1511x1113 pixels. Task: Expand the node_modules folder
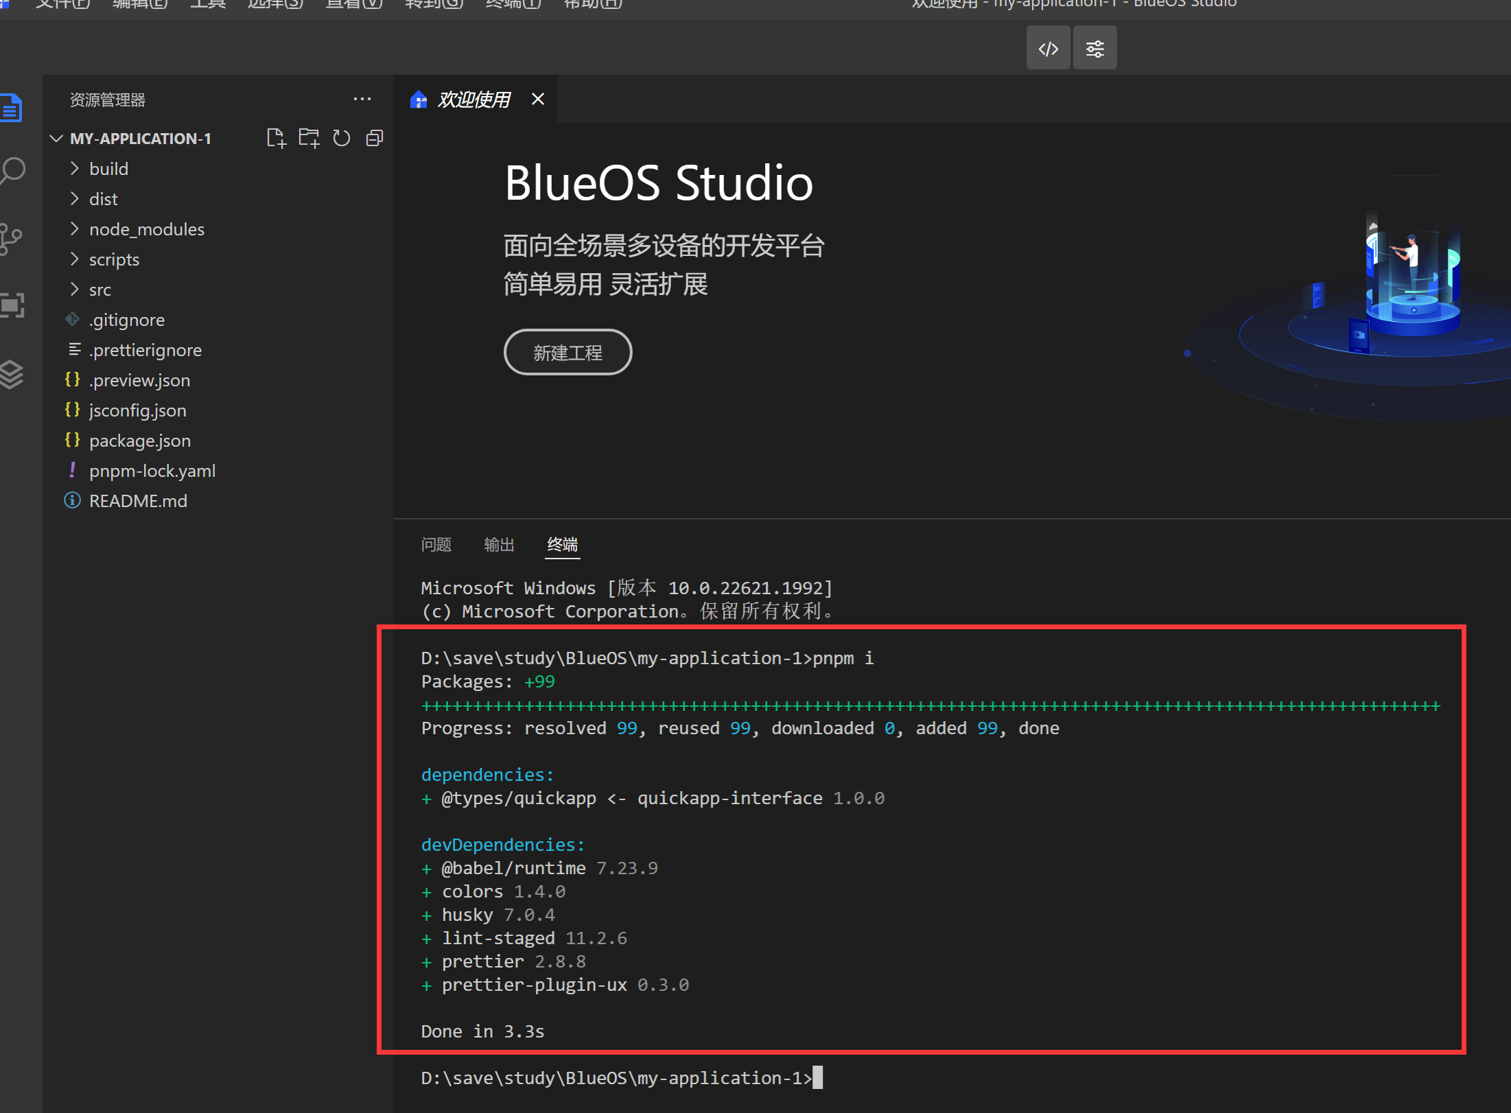click(147, 229)
